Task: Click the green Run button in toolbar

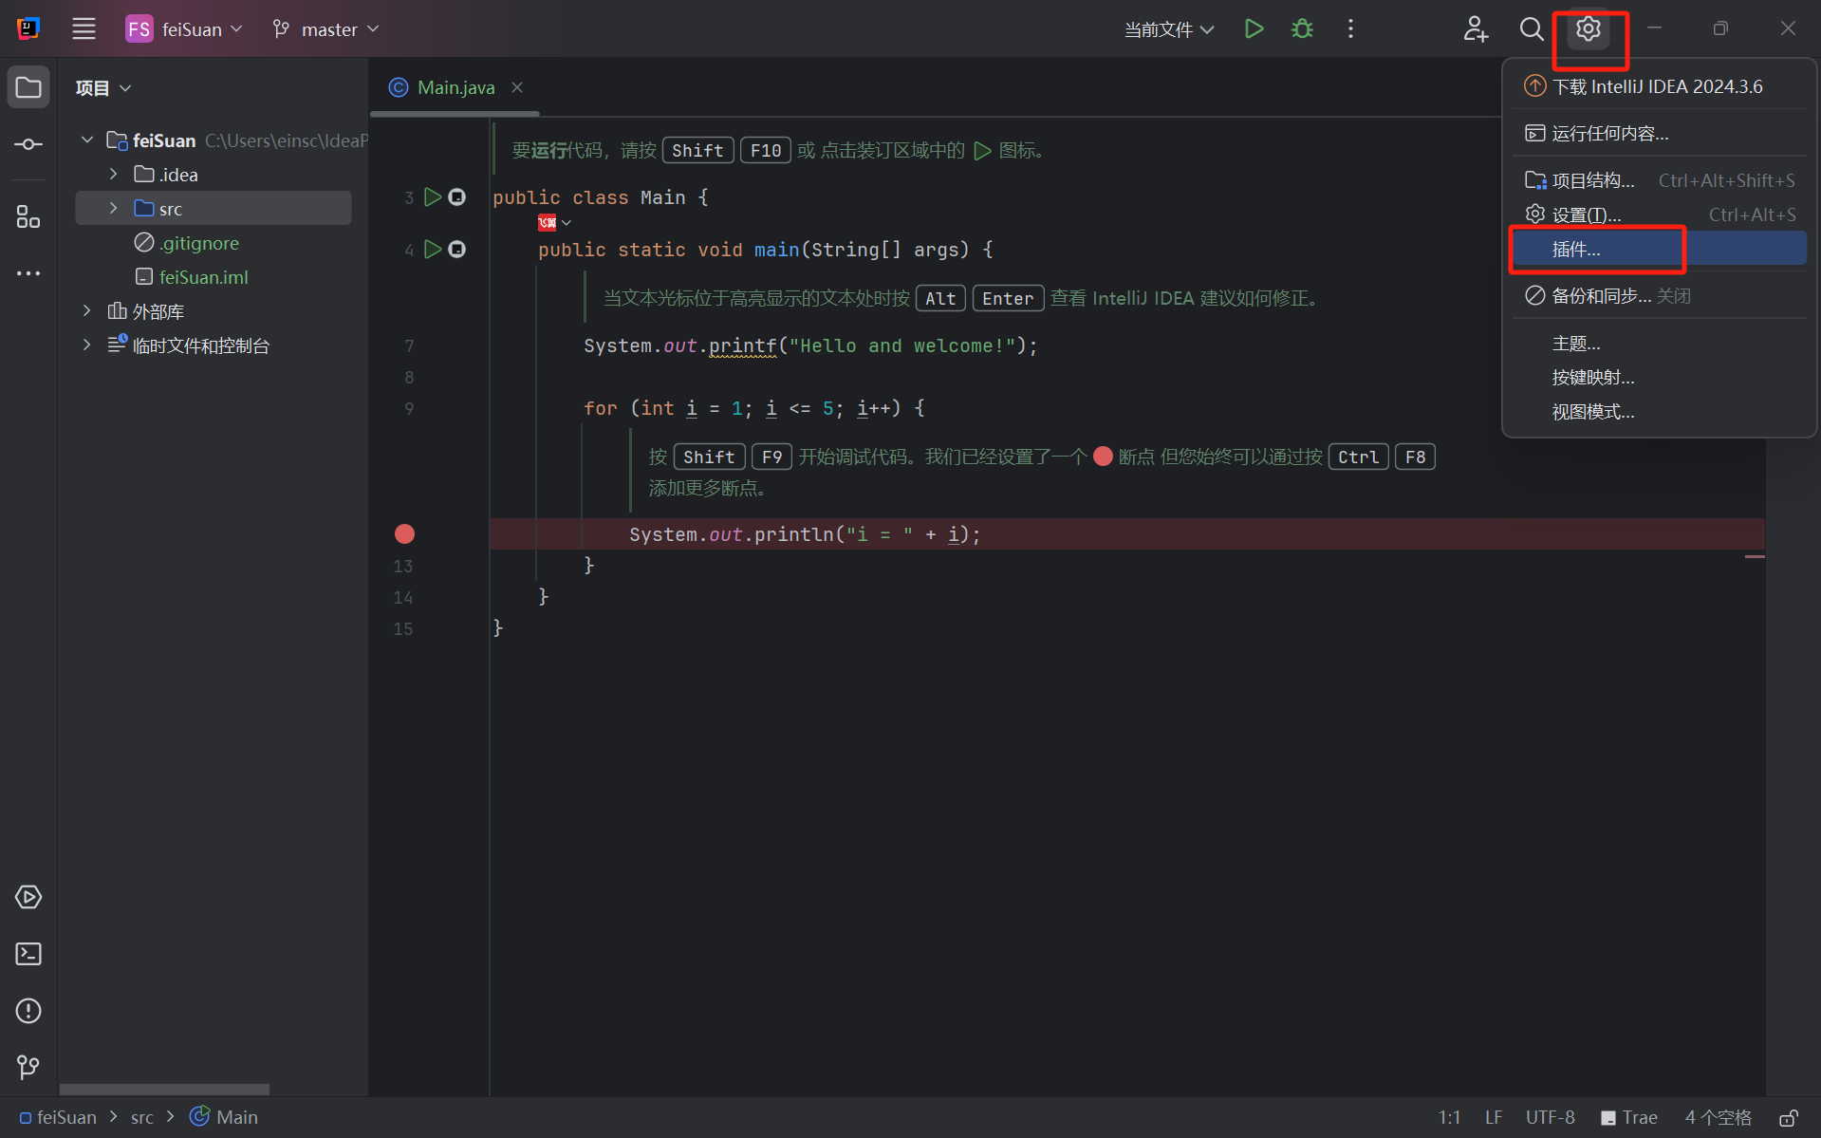Action: [1254, 28]
